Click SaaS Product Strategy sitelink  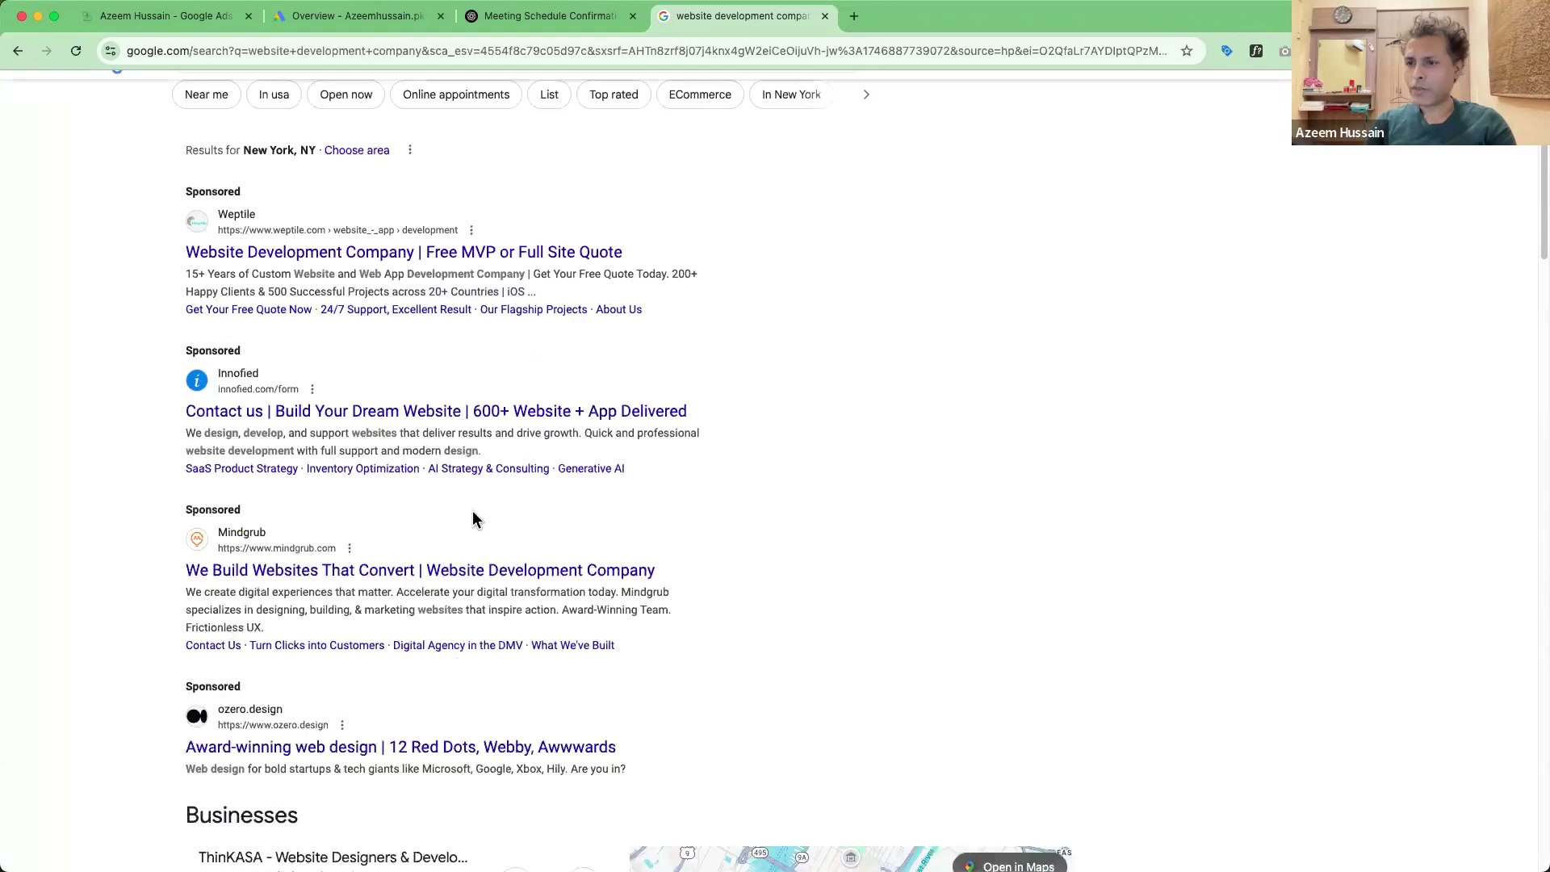241,468
